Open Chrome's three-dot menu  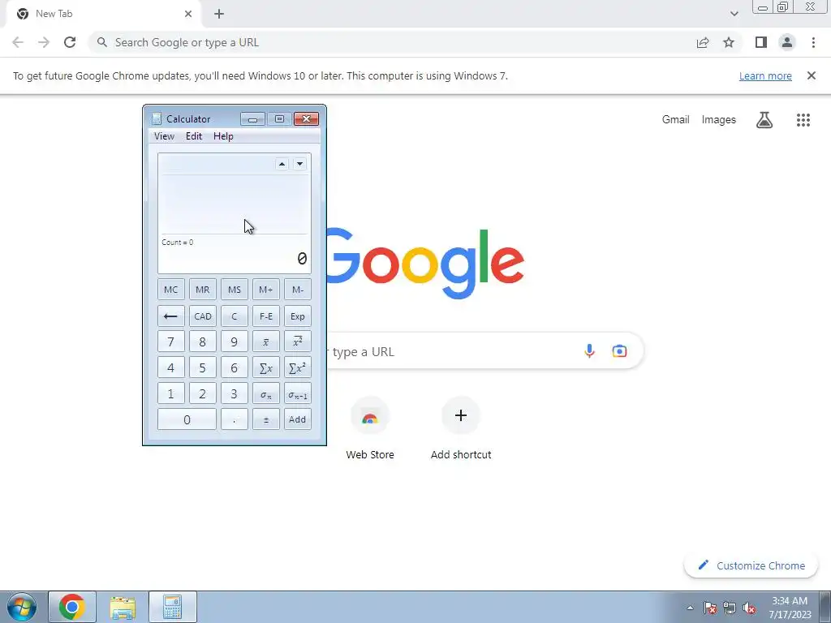(813, 42)
